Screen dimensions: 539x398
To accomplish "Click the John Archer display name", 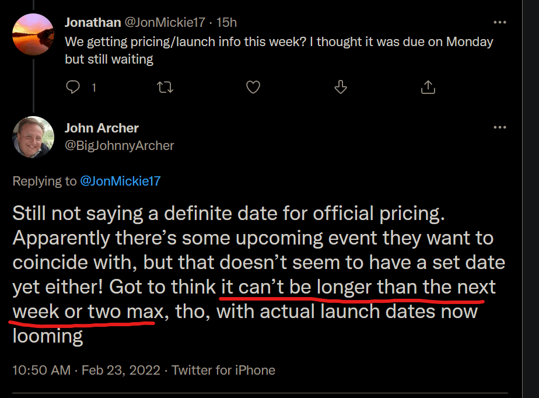I will pos(101,128).
